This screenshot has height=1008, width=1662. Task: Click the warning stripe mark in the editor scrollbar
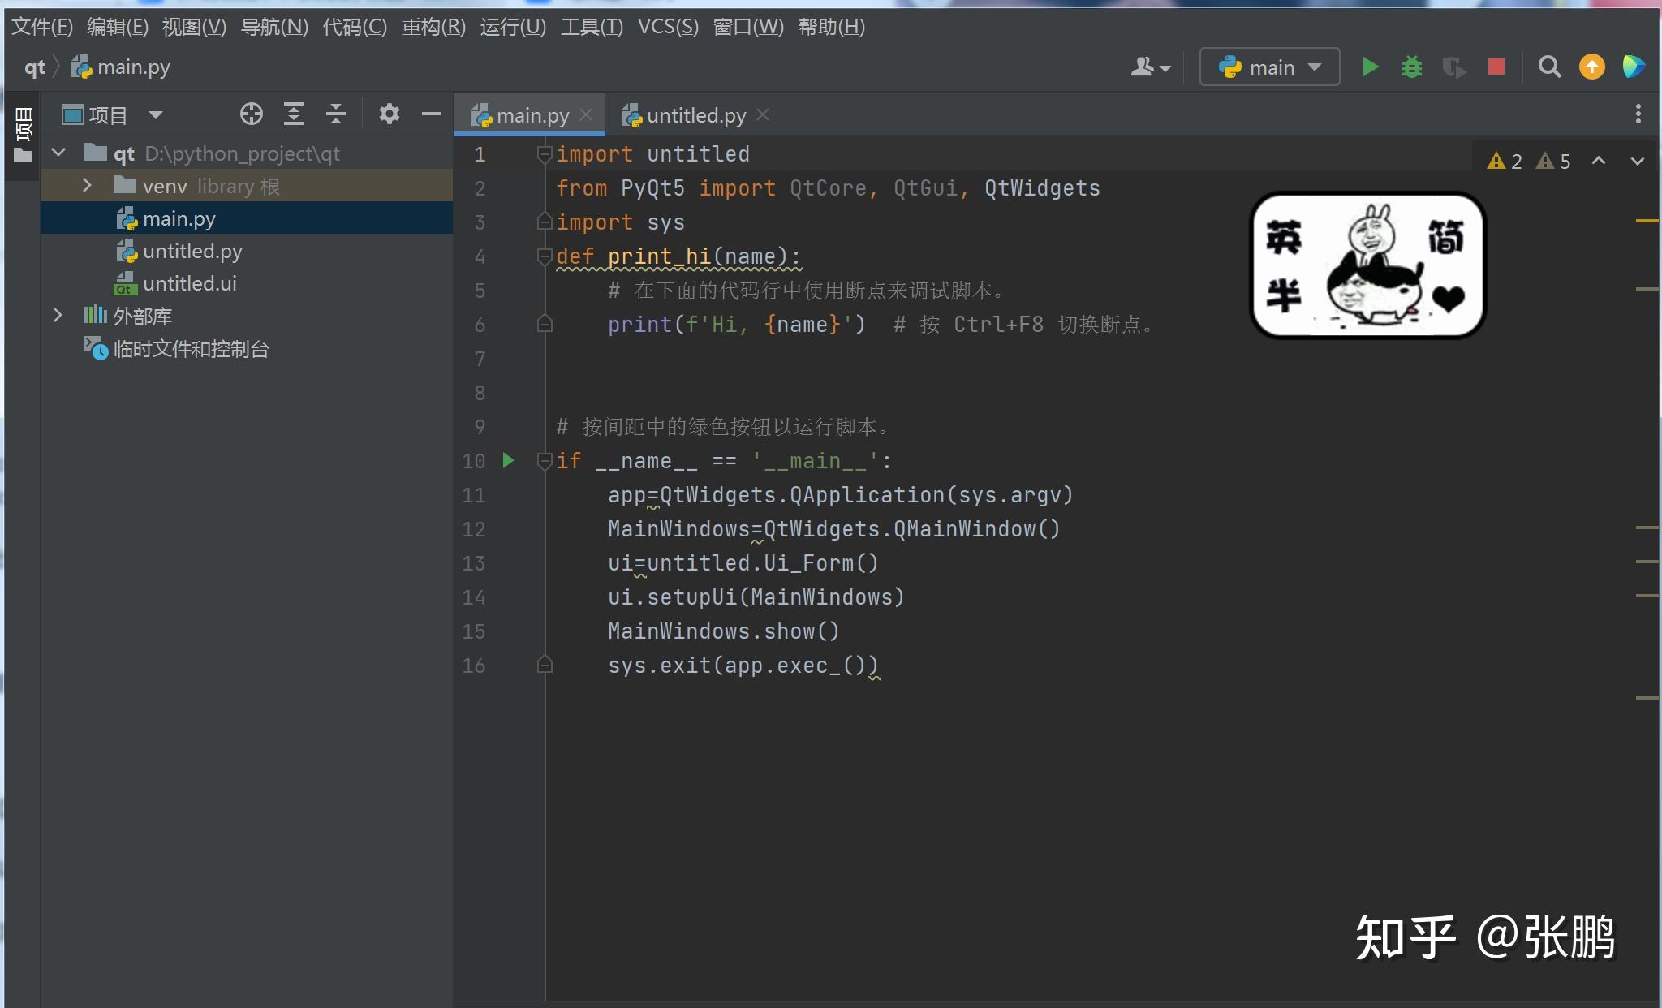point(1647,221)
